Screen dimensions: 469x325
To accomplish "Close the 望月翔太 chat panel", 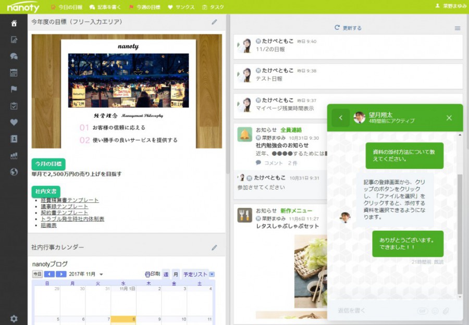I will coord(449,118).
